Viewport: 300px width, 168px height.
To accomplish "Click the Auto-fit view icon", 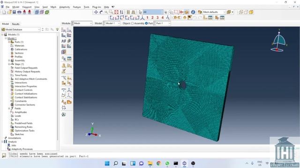I will click(x=116, y=12).
